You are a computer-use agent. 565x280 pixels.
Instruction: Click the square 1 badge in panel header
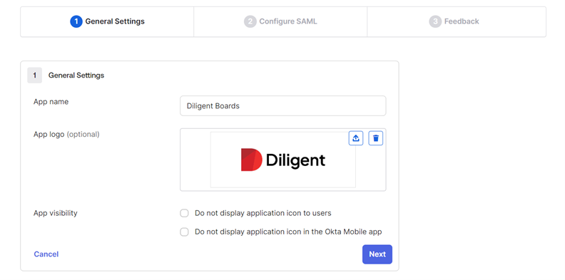pos(34,76)
